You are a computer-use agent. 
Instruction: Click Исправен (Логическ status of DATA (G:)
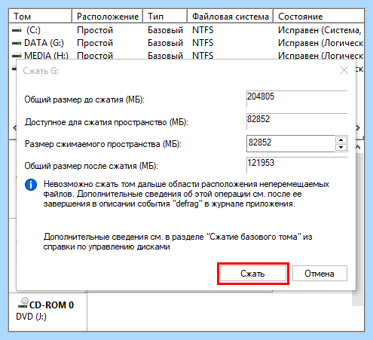[320, 43]
